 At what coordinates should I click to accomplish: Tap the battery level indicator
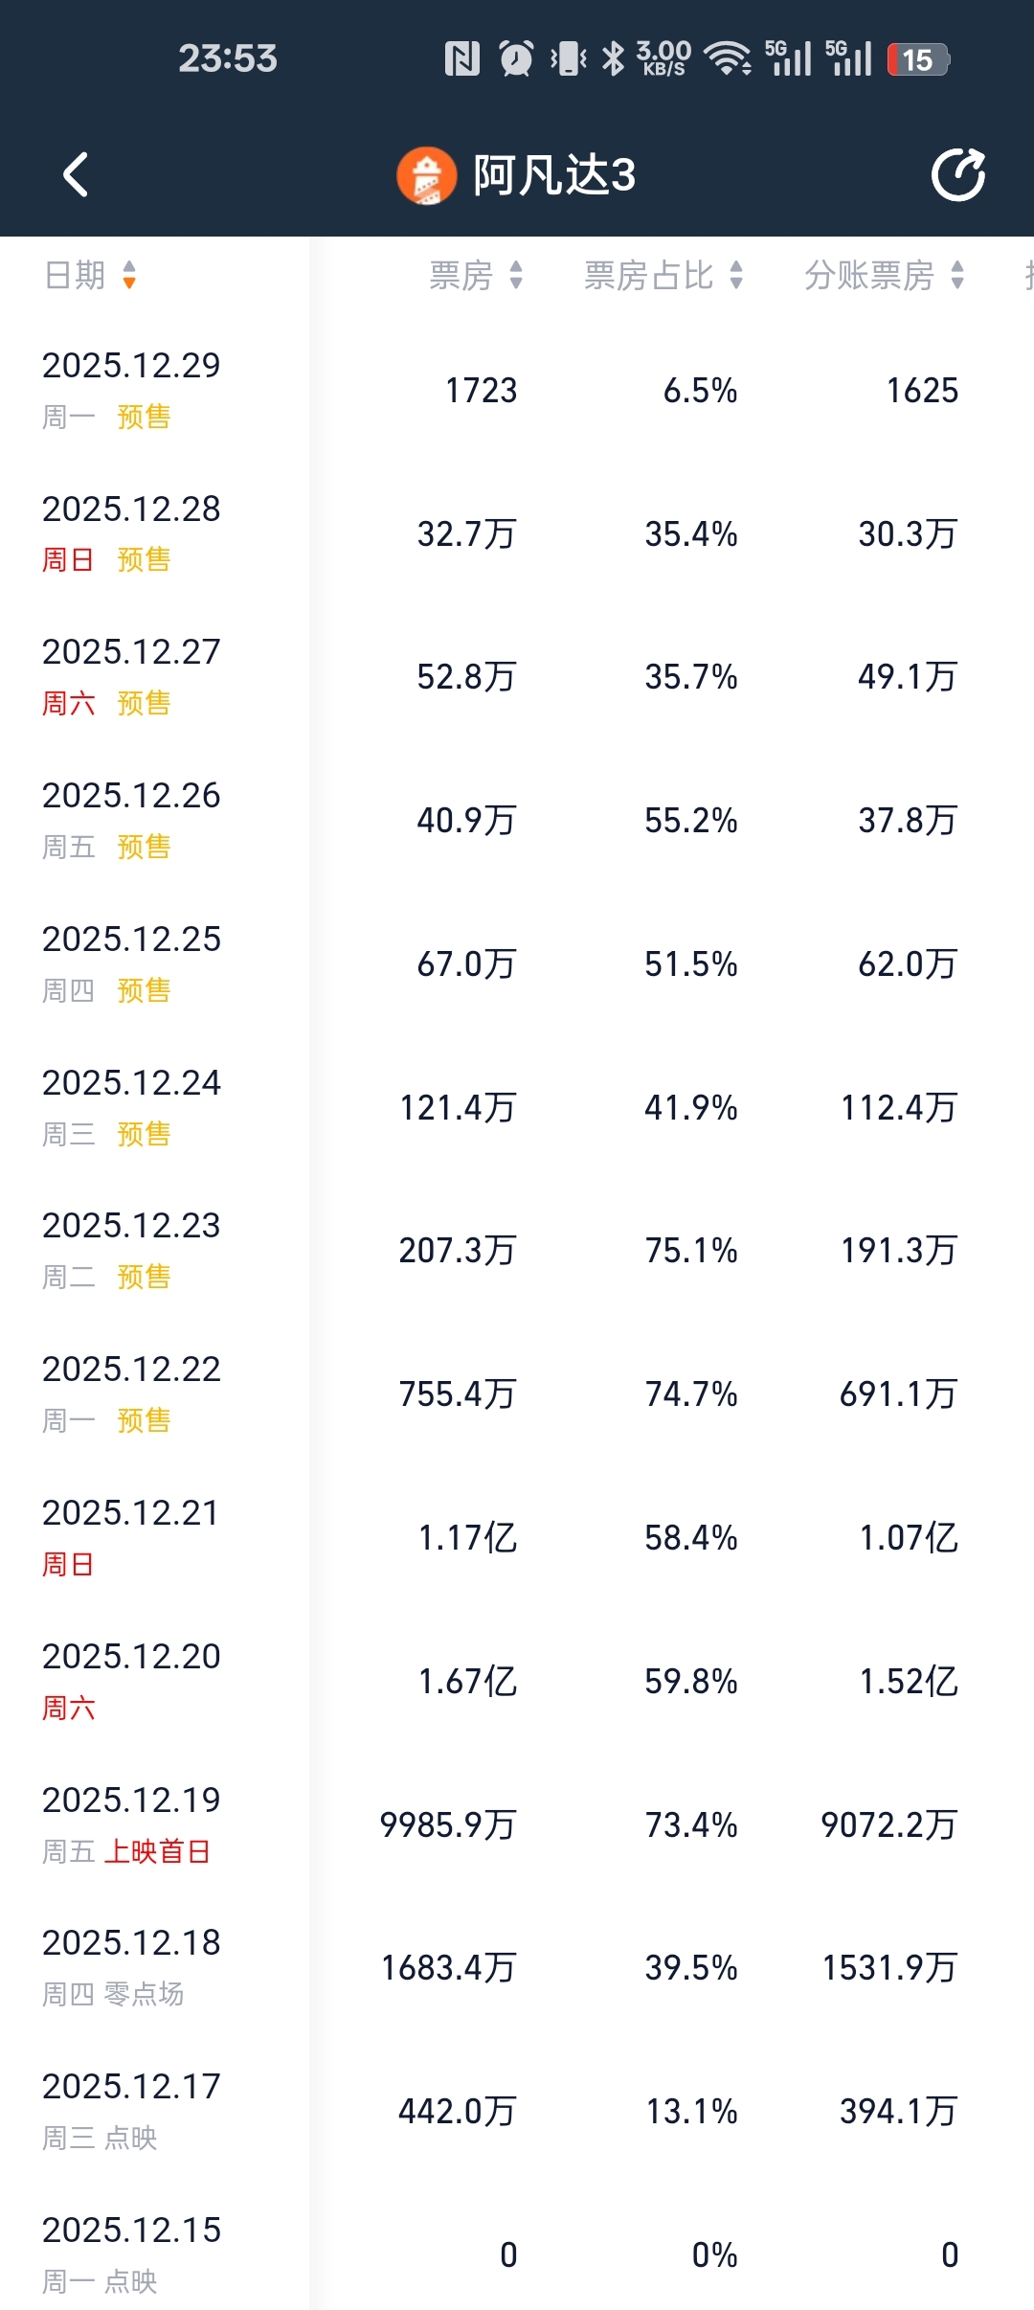[x=917, y=59]
